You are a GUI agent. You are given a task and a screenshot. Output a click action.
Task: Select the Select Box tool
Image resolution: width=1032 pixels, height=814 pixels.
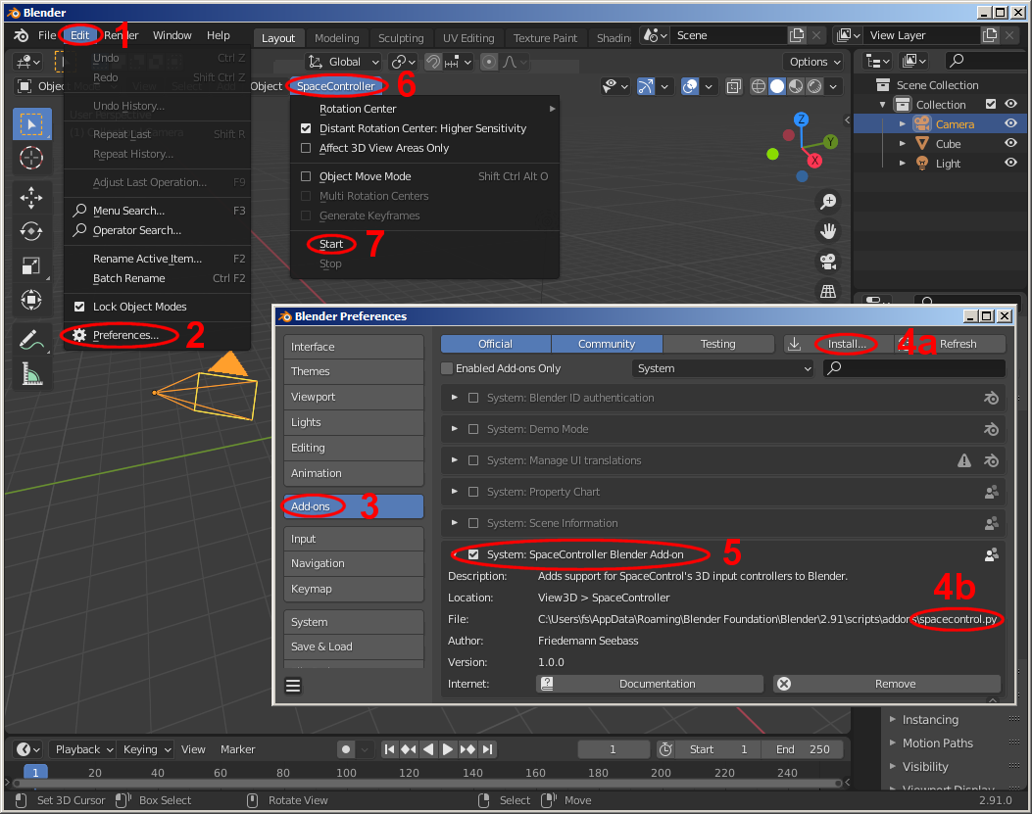coord(31,123)
